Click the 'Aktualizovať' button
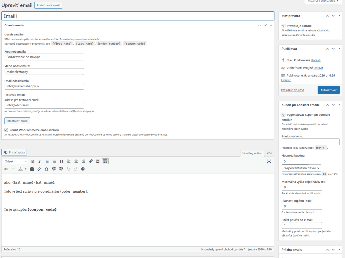 click(x=328, y=90)
